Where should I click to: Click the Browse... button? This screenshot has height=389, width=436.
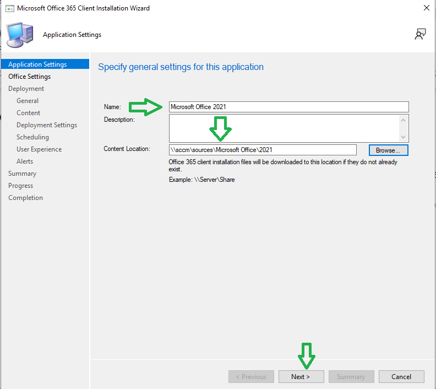click(x=388, y=150)
